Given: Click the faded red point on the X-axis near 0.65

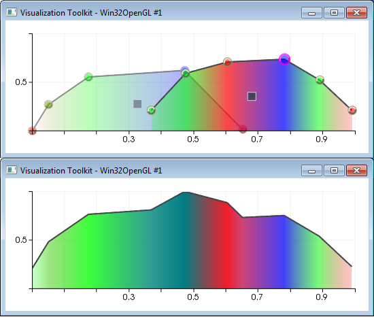Looking at the screenshot, I should (243, 129).
